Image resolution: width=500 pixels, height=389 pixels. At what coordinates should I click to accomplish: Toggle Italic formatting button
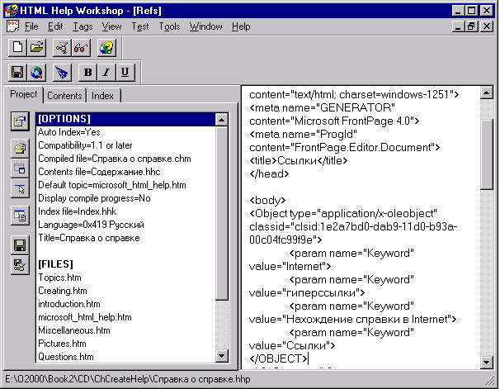[x=106, y=72]
